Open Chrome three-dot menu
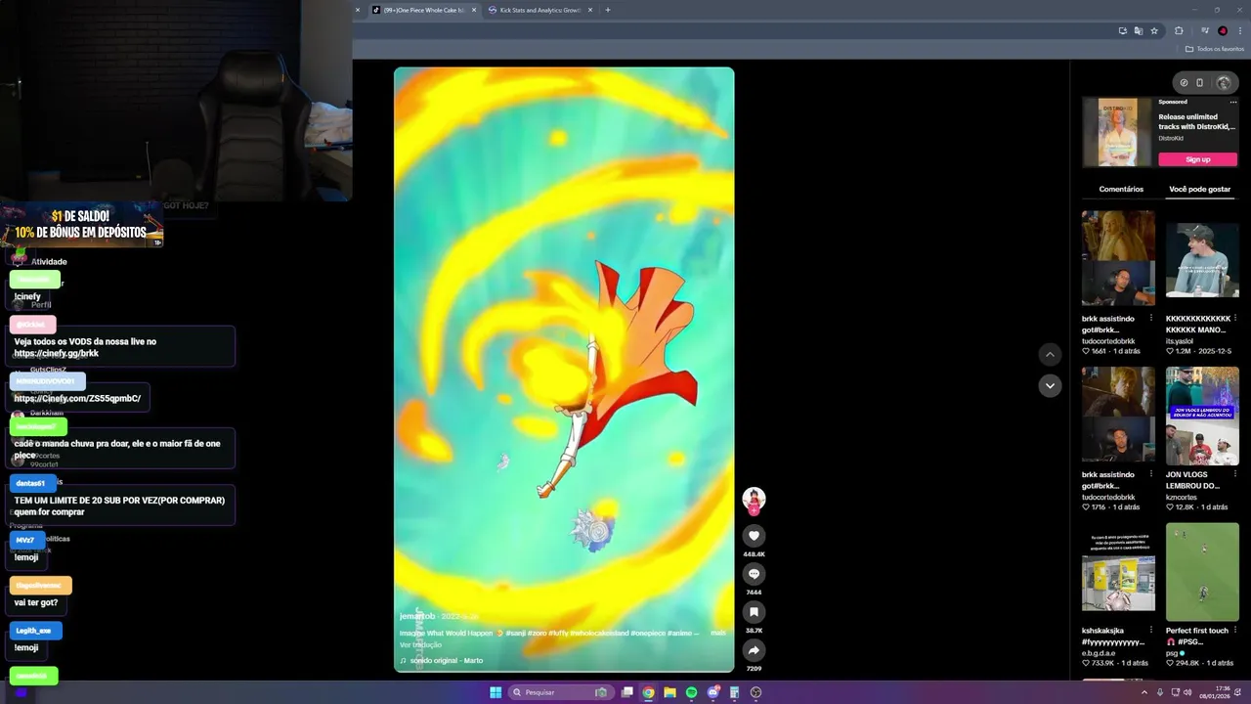 click(x=1240, y=31)
